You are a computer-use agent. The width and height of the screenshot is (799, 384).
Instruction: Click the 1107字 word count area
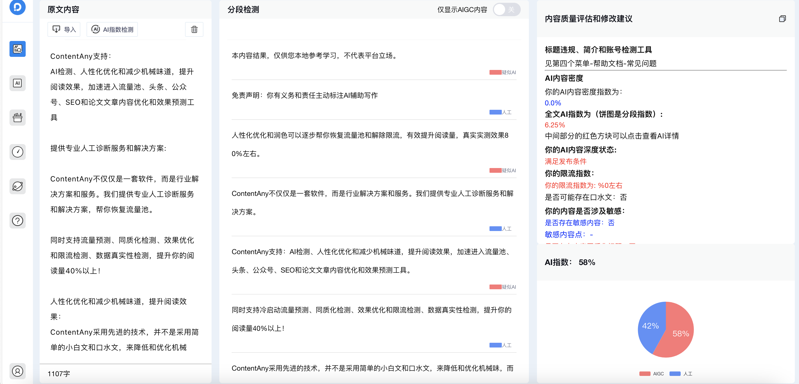[59, 373]
